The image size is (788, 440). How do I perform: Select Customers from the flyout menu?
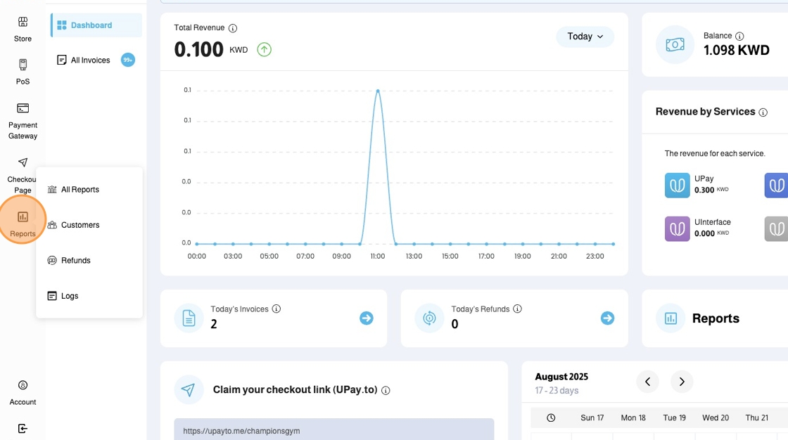click(x=80, y=225)
